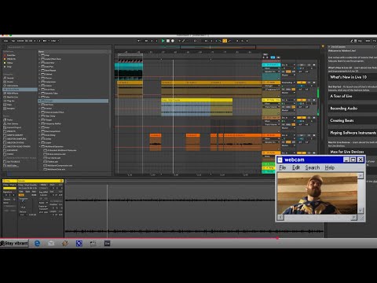377x283 pixels.
Task: Open Edit menu in webcam window
Action: tap(296, 167)
